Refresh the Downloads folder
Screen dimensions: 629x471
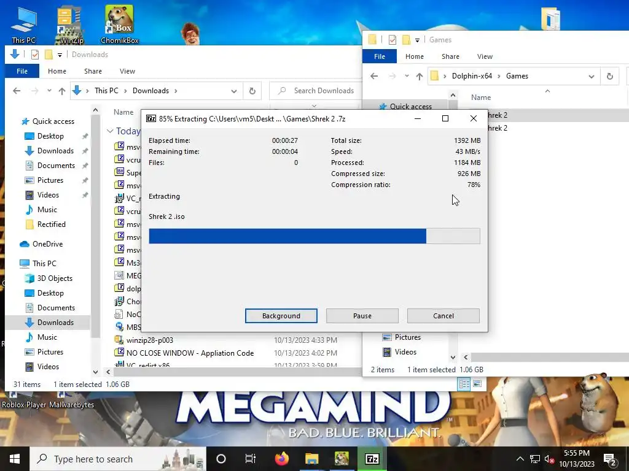click(x=252, y=91)
